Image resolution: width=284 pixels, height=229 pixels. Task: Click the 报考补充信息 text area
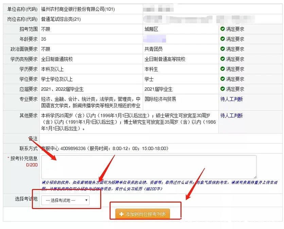click(149, 167)
